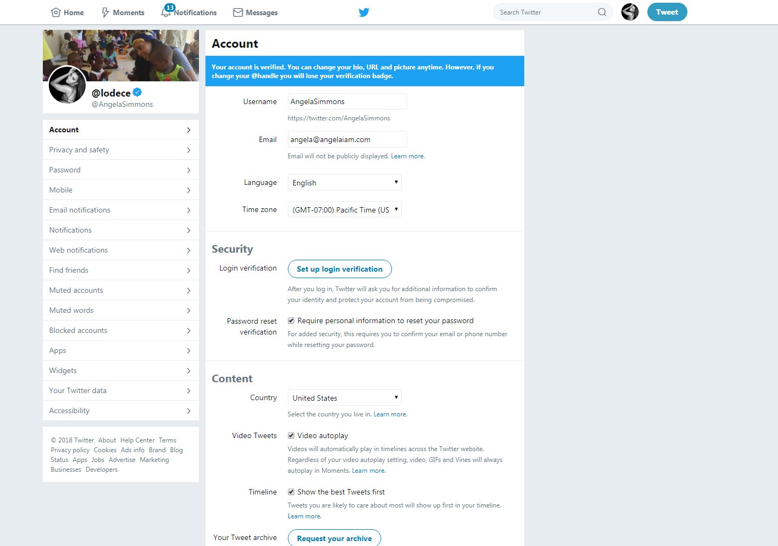Click the Advertise footer link

point(122,460)
